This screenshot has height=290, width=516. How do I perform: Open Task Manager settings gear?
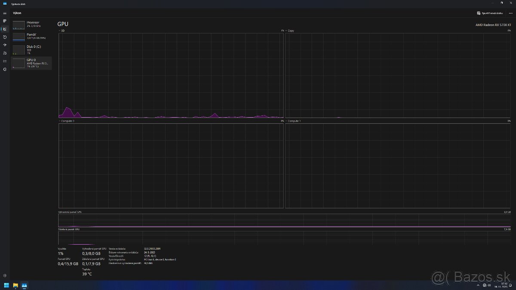tap(5, 275)
